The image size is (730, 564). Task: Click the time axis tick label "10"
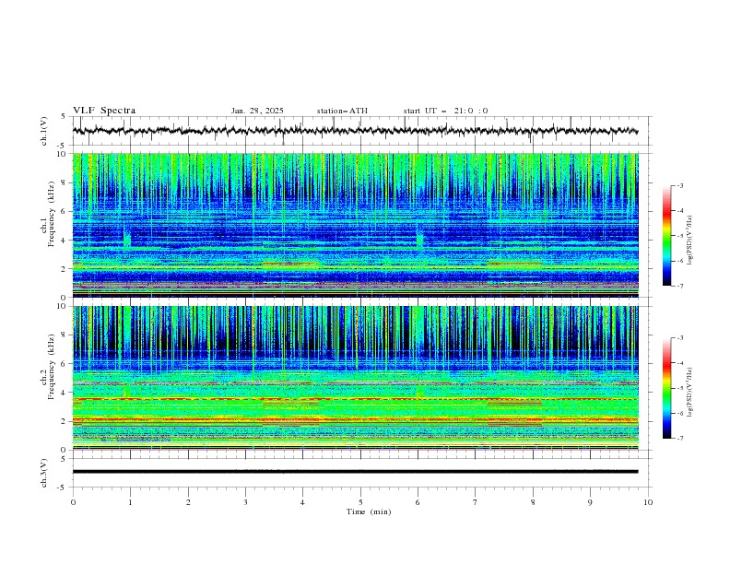click(x=648, y=502)
